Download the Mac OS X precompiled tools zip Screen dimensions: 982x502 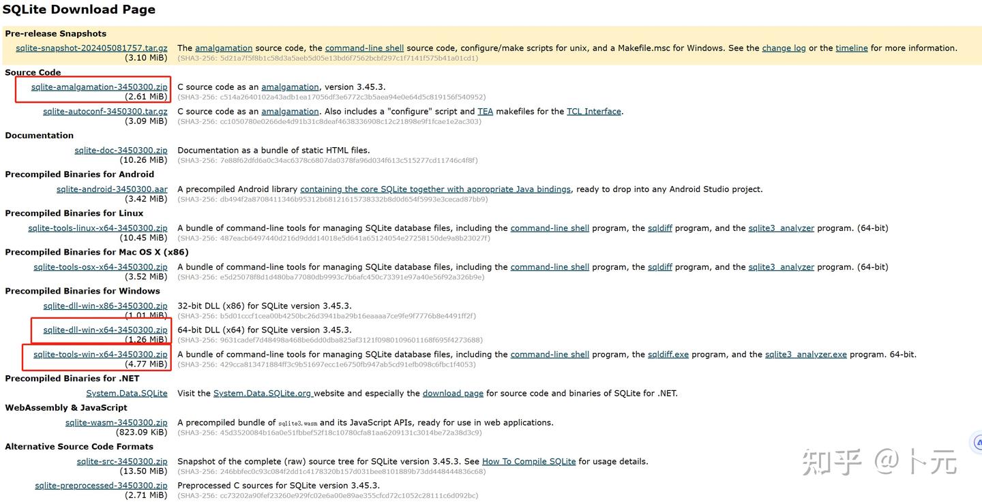(x=100, y=266)
